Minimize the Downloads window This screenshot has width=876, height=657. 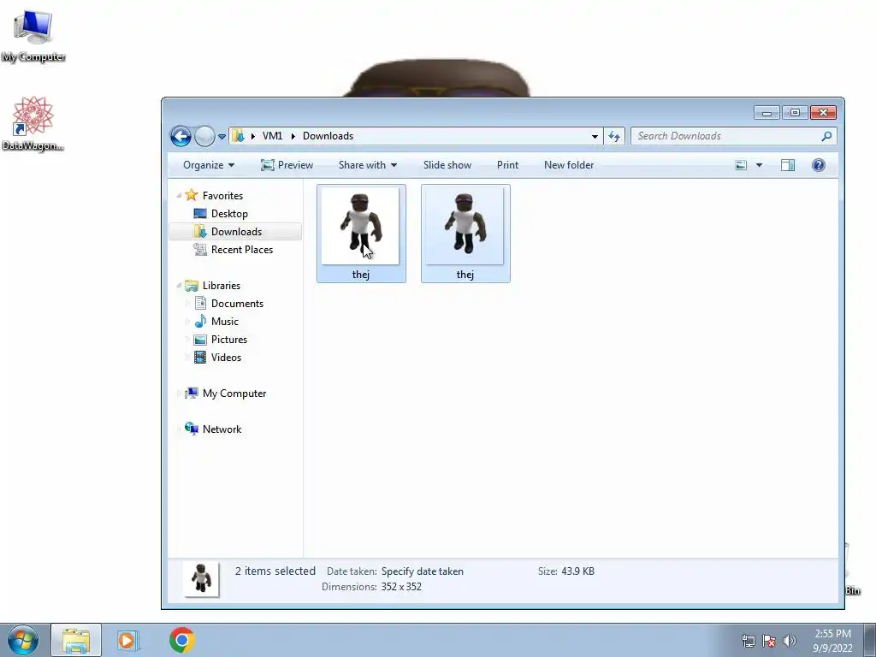[766, 113]
